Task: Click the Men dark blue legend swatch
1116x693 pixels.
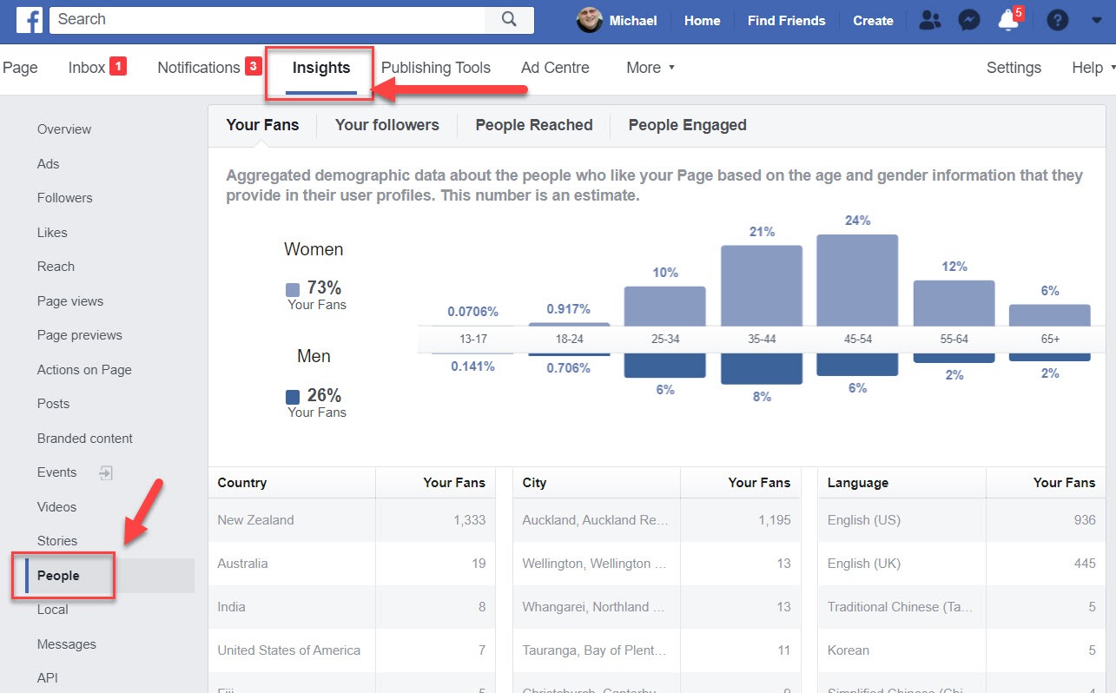Action: [x=293, y=397]
